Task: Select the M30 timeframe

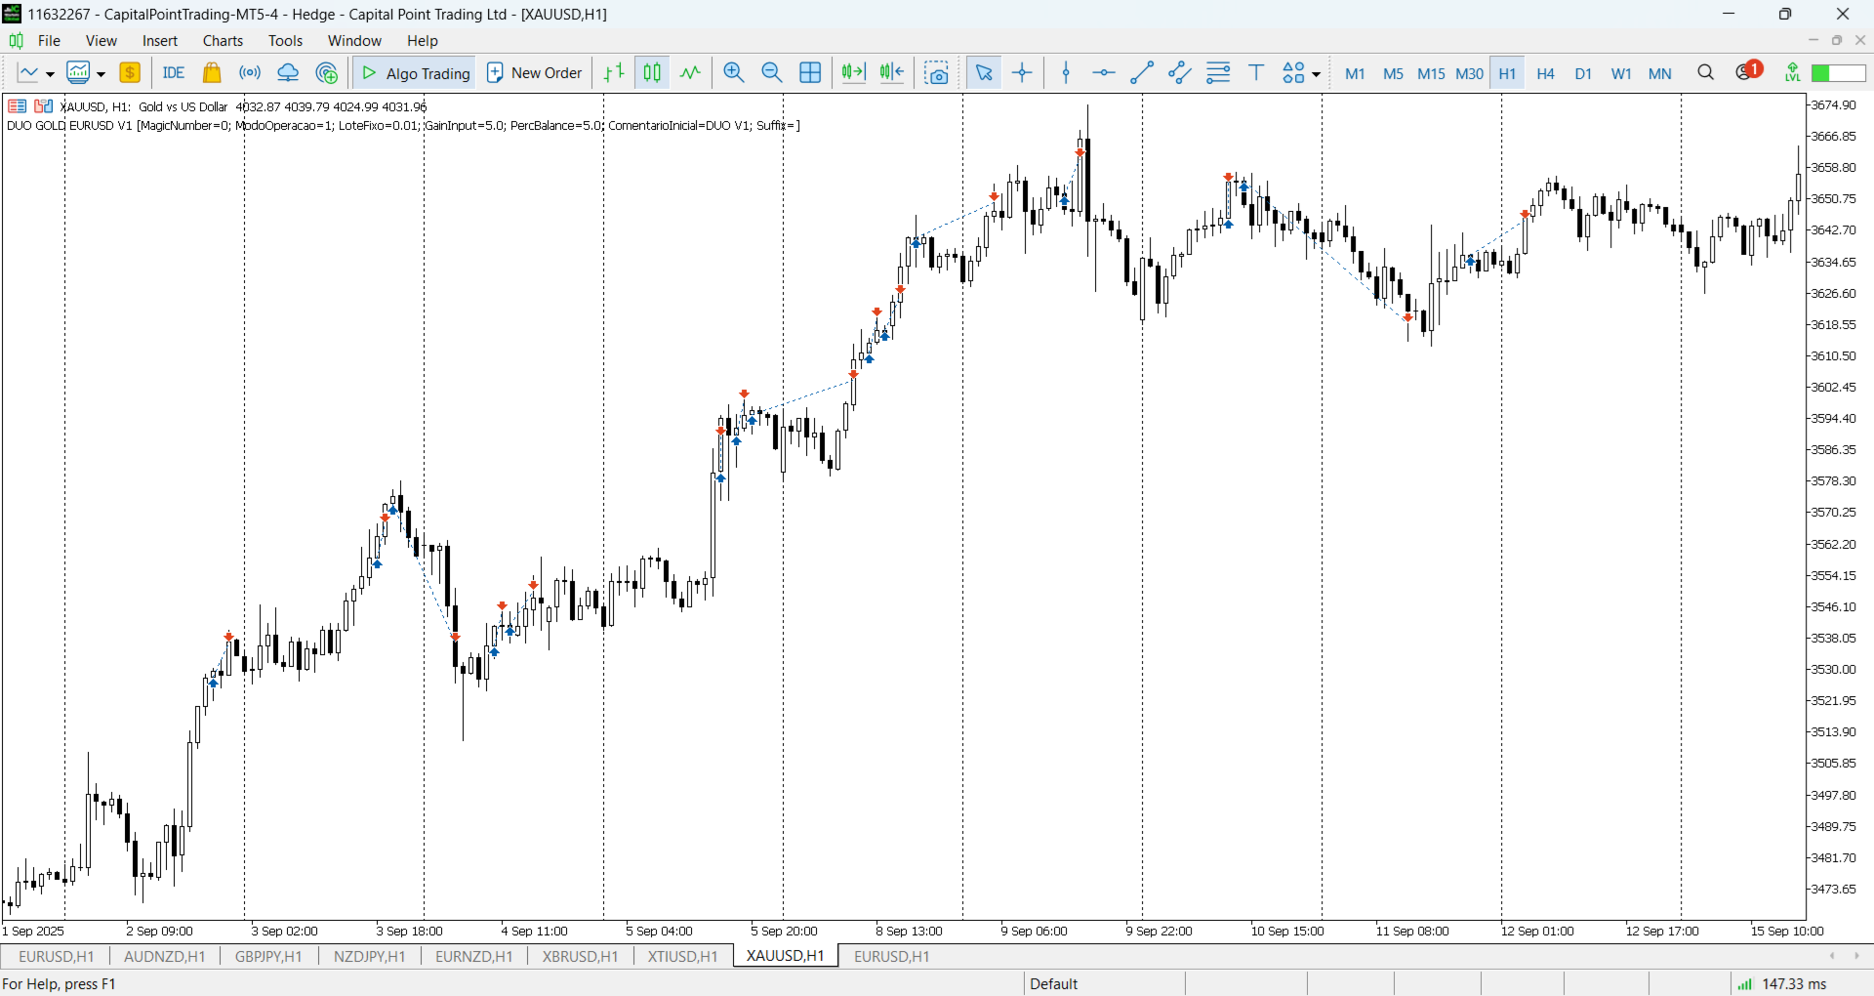Action: click(1470, 74)
